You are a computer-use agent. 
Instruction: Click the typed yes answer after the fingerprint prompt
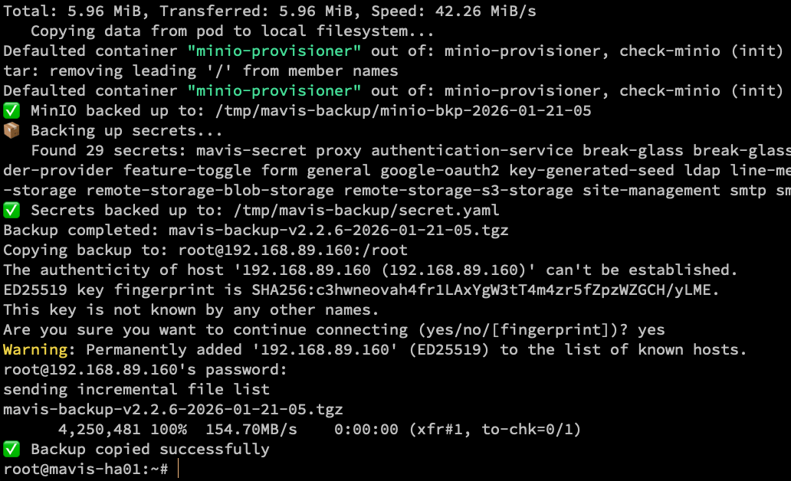point(651,330)
